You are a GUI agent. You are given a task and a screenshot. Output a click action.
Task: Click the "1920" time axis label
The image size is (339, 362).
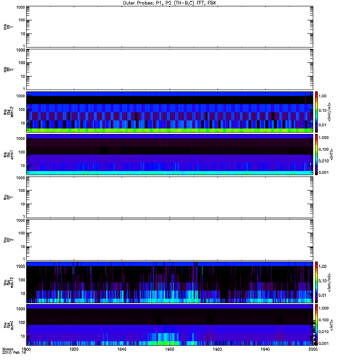[x=217, y=349]
